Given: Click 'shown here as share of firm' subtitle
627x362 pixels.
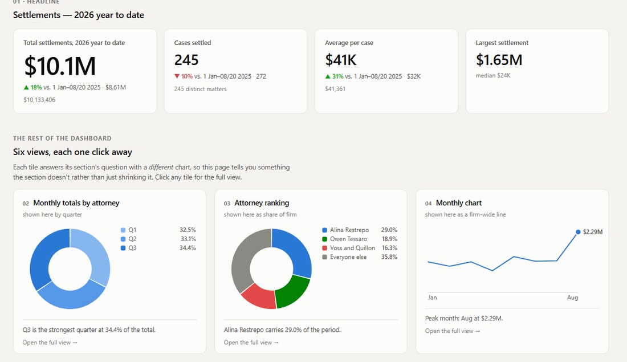Looking at the screenshot, I should (260, 214).
